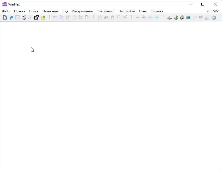Click the Properties checklist icon
Viewport: 222px width, 171px height.
click(x=36, y=18)
